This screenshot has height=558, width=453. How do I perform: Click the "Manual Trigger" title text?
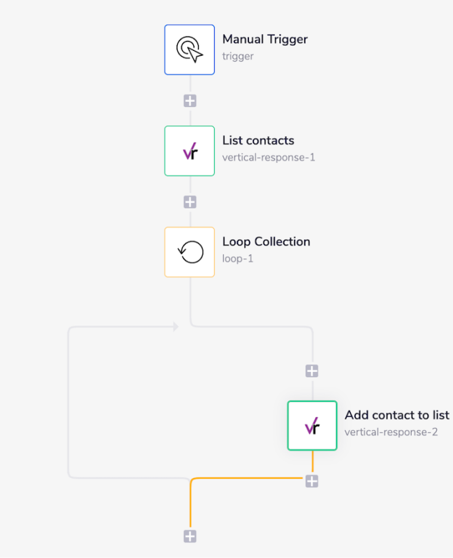[265, 39]
